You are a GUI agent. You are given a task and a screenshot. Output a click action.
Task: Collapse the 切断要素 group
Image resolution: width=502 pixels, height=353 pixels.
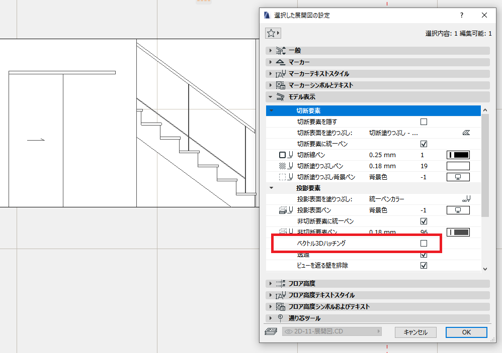pyautogui.click(x=272, y=111)
